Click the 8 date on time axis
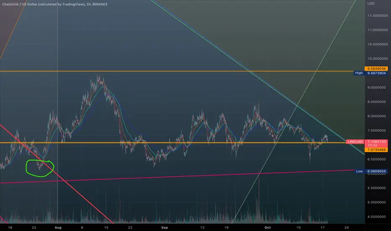 [x=82, y=228]
